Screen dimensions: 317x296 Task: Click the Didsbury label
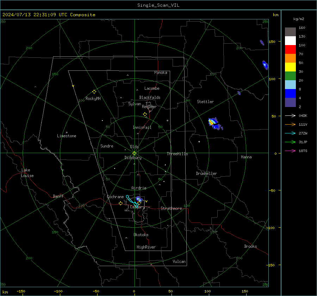coord(133,158)
